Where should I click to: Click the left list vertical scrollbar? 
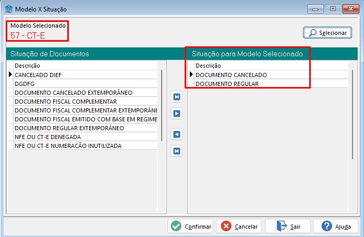[x=162, y=106]
